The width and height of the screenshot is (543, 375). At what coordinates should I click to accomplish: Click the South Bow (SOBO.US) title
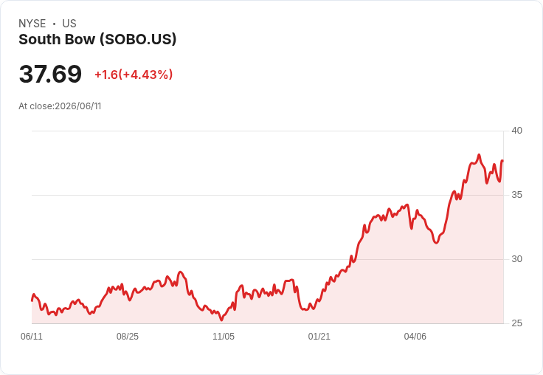click(x=97, y=39)
